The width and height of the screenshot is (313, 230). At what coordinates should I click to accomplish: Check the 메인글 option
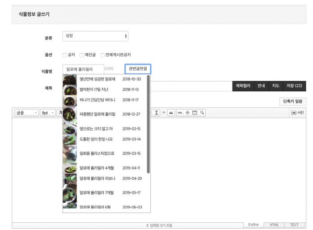click(81, 55)
